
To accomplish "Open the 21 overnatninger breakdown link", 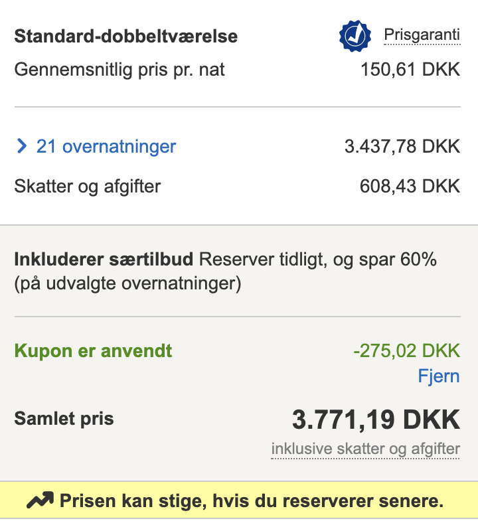I will pyautogui.click(x=106, y=147).
